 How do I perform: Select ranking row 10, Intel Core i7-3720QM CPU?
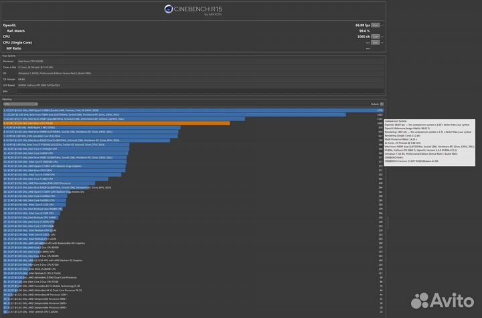pyautogui.click(x=193, y=149)
